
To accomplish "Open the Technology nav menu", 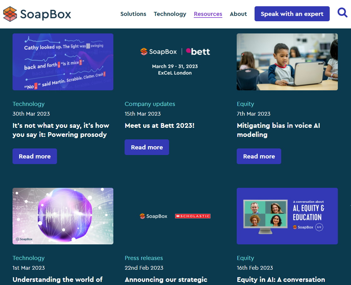I will pos(170,14).
